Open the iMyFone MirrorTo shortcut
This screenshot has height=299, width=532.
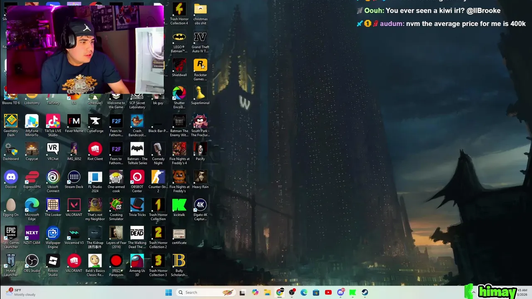[32, 125]
